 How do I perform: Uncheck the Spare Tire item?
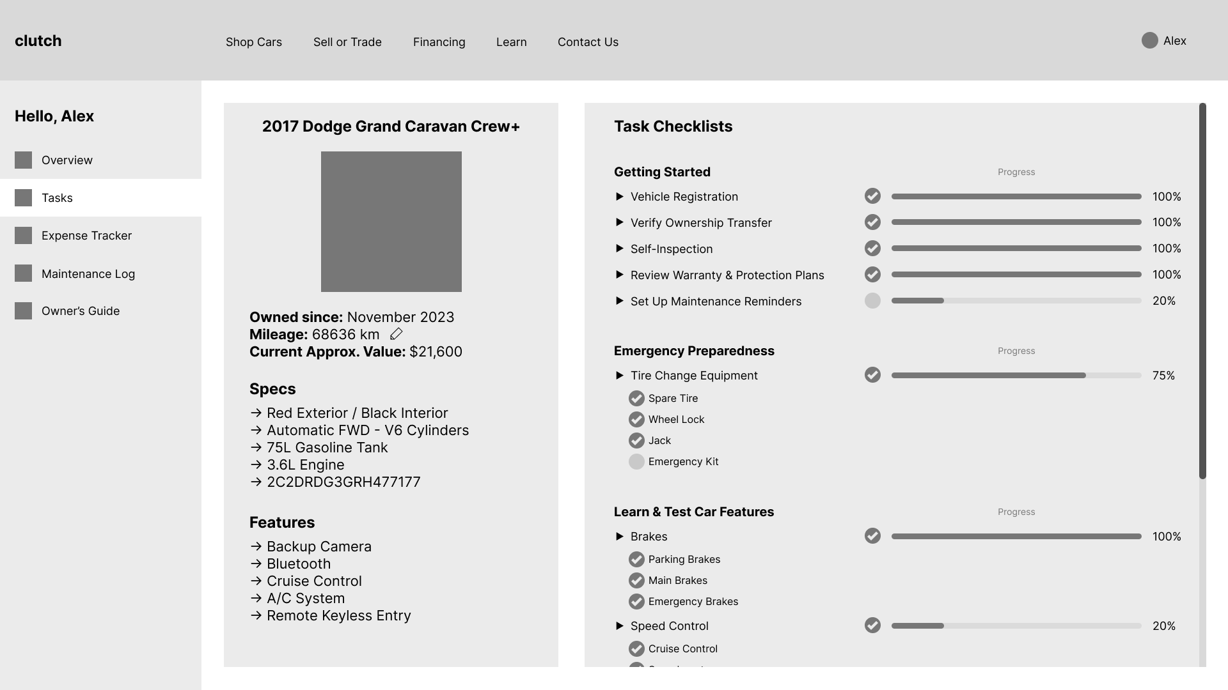pyautogui.click(x=636, y=399)
